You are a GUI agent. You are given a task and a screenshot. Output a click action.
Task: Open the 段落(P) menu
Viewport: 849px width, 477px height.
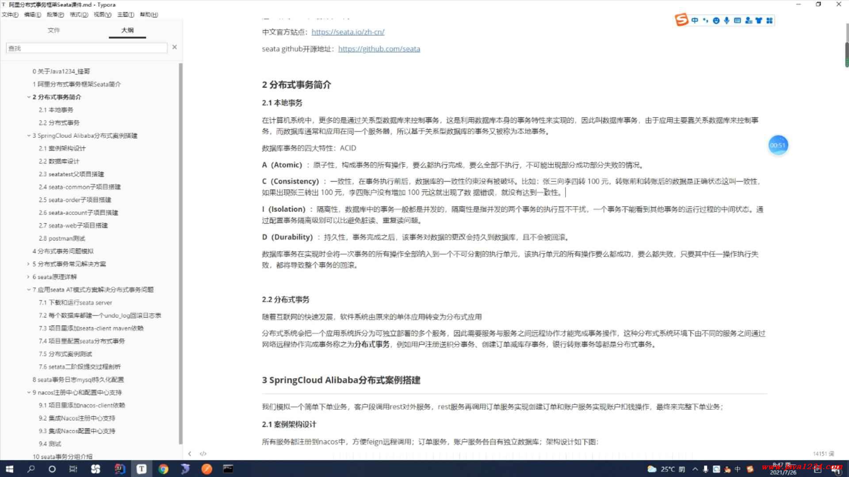55,15
